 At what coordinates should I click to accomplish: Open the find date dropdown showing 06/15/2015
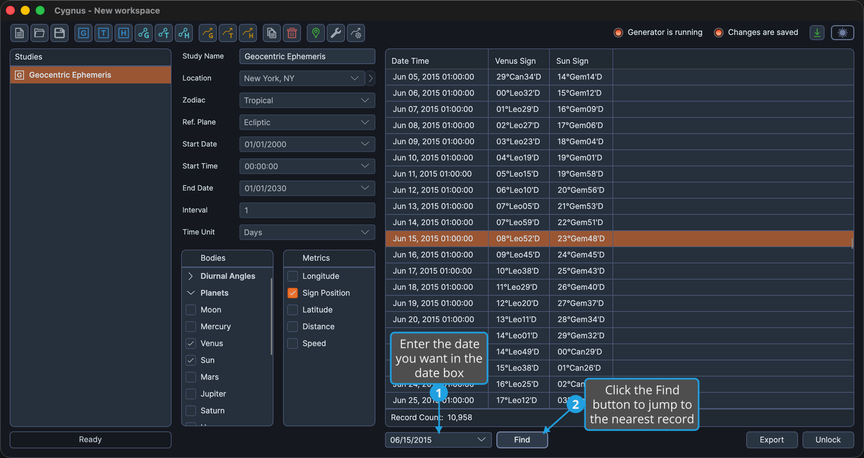[438, 440]
